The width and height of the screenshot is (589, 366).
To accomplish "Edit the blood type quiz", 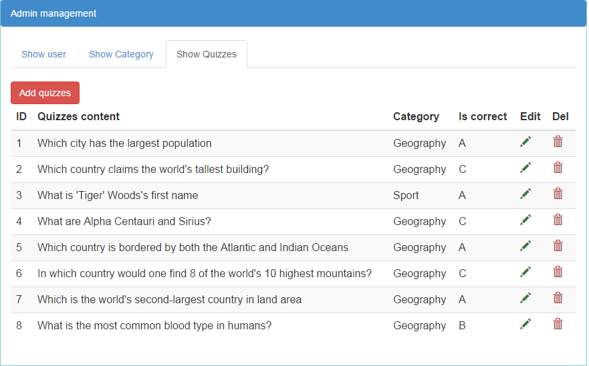I will point(525,325).
